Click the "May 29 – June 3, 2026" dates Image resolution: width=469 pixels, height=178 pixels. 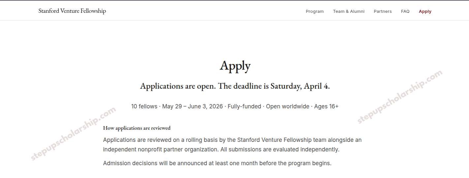(x=193, y=106)
